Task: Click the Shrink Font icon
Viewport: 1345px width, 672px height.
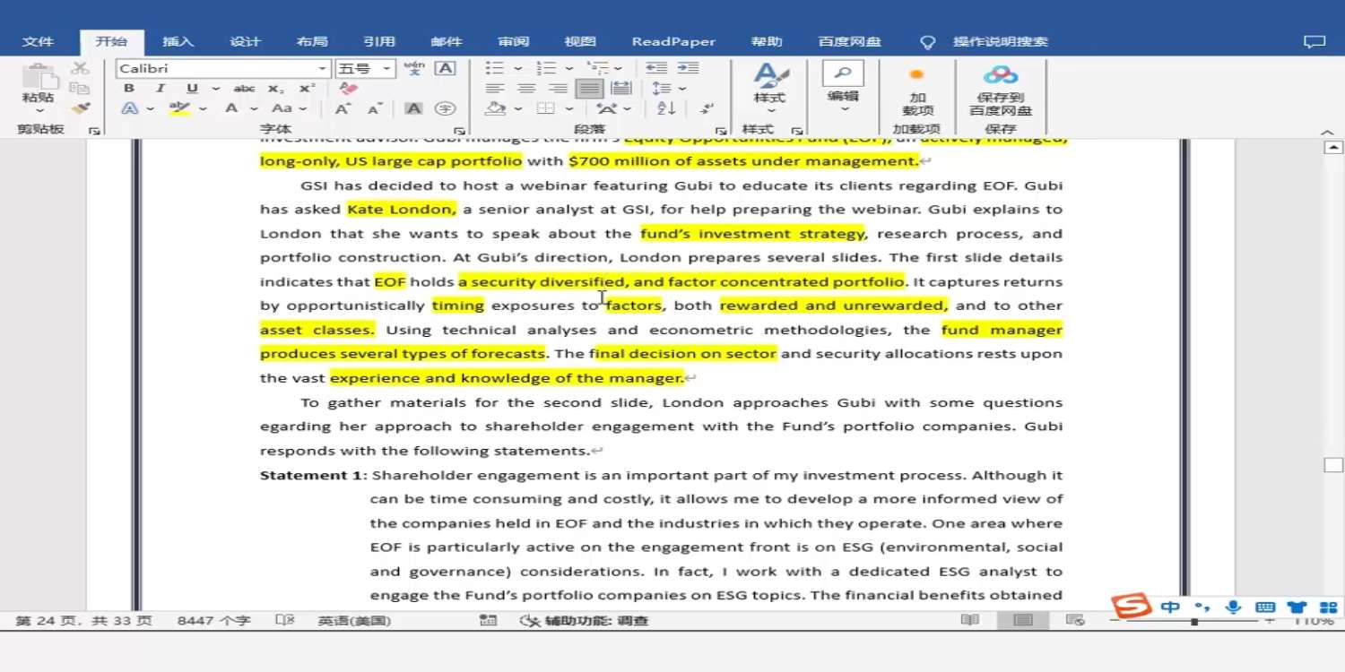Action: point(375,108)
